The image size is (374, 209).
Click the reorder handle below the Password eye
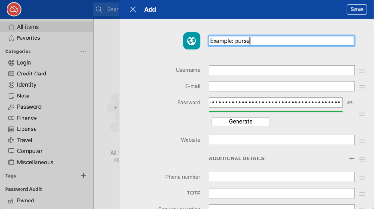click(x=362, y=114)
